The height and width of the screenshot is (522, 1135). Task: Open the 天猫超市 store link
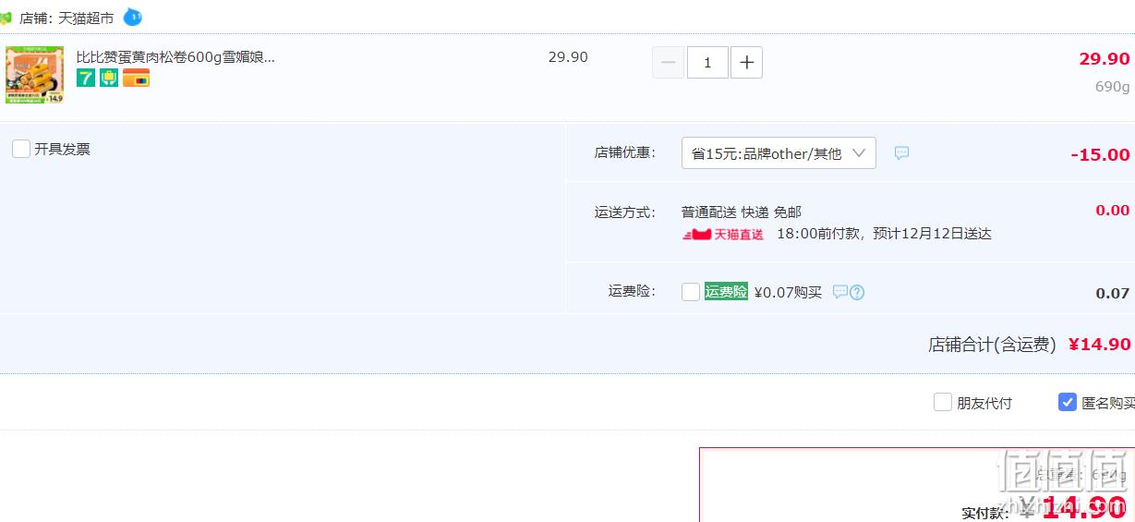coord(86,18)
